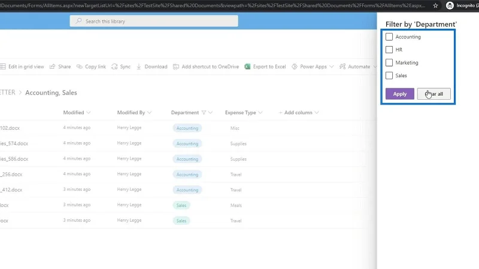
Task: Check the HR filter checkbox
Action: click(389, 50)
